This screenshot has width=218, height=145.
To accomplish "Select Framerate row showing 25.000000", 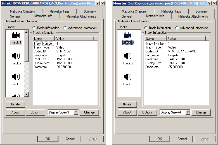I will pos(177,67).
